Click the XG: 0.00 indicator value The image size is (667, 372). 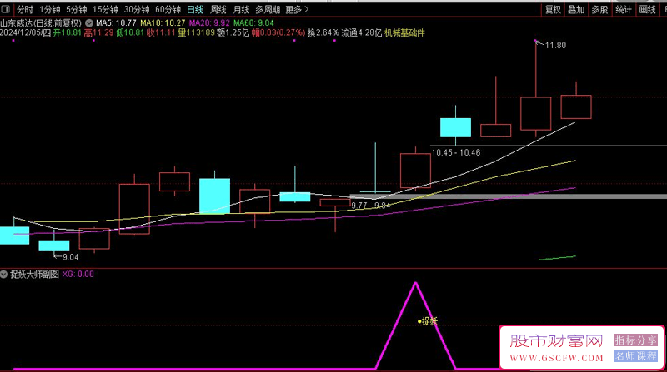coord(78,275)
